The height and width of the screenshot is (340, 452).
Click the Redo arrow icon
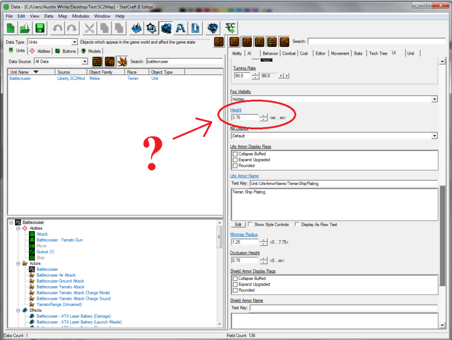[72, 28]
